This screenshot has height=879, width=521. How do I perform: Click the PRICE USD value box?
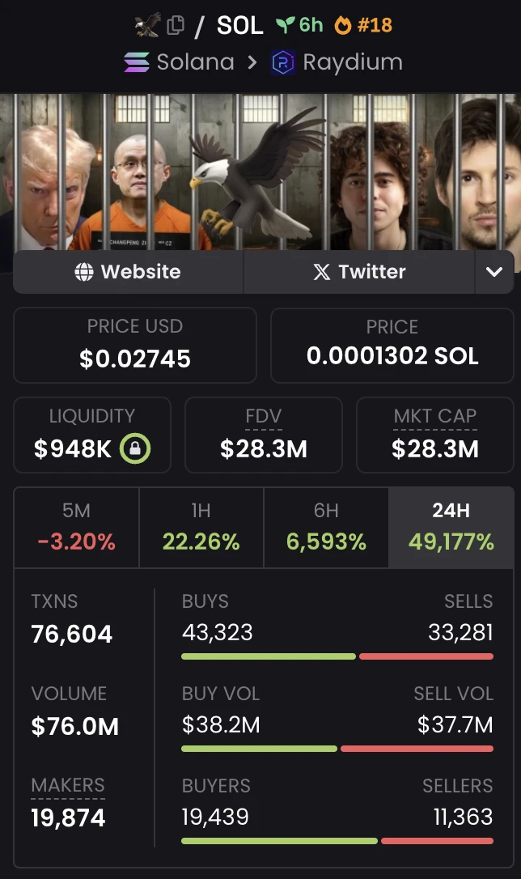135,346
